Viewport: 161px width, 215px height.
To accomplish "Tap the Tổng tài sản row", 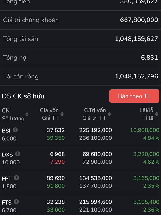I will pyautogui.click(x=80, y=39).
